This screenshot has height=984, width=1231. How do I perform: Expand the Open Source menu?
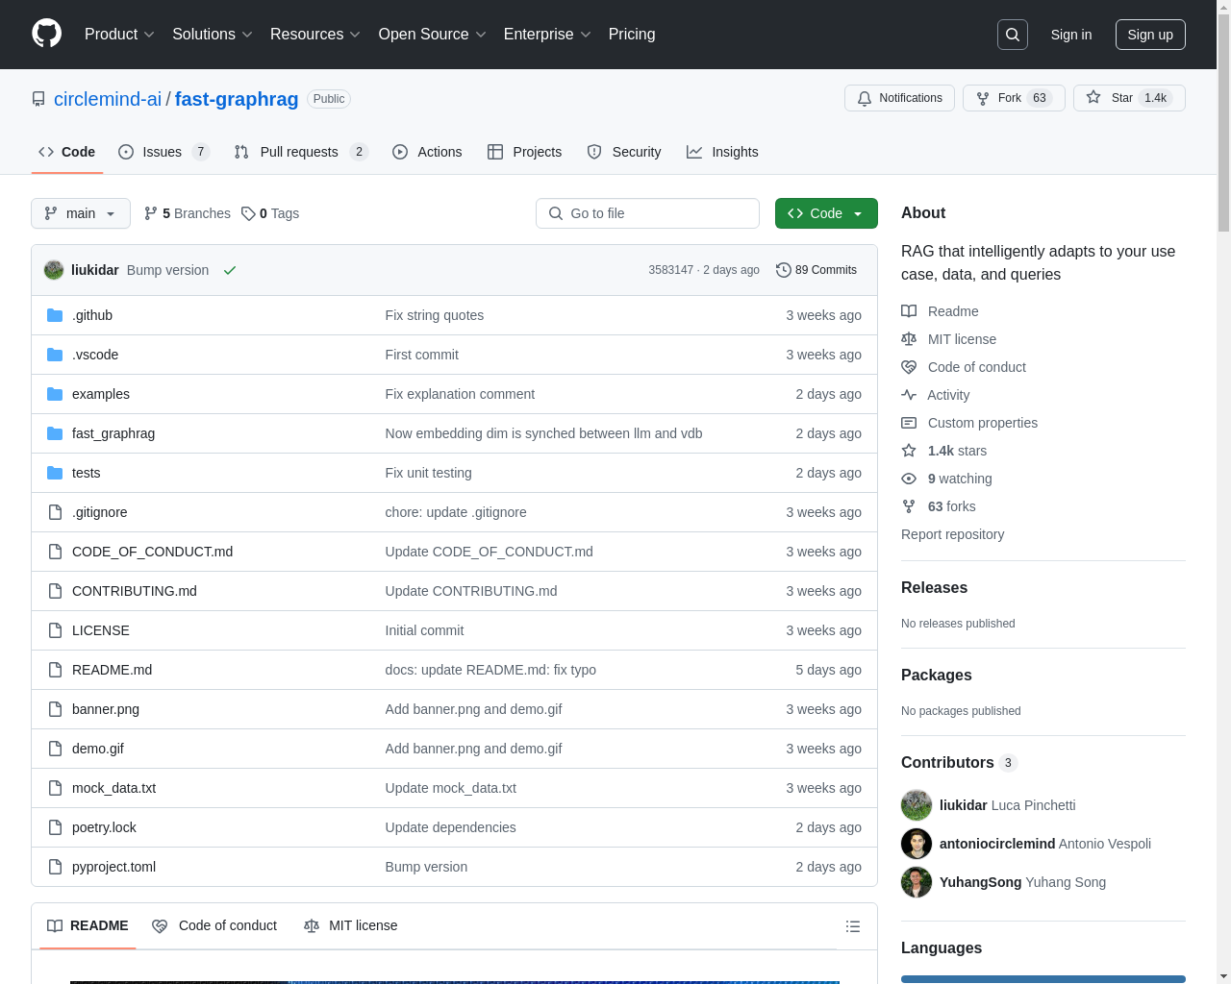point(433,35)
